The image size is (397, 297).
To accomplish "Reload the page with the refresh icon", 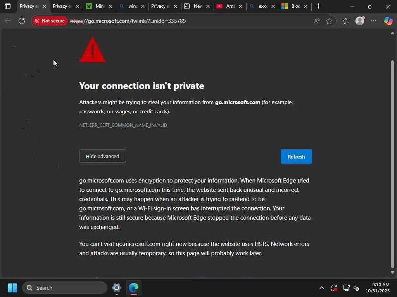I will 22,21.
